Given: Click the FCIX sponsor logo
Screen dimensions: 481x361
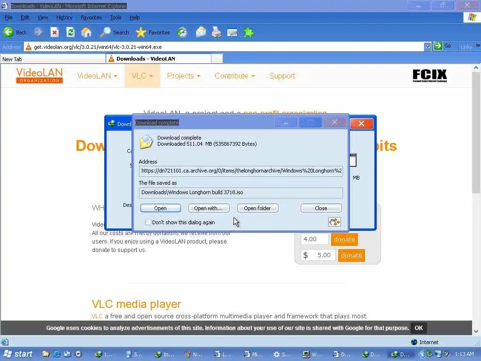Looking at the screenshot, I should pos(429,76).
